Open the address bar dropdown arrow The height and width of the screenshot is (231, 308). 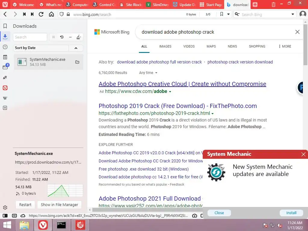(228, 14)
